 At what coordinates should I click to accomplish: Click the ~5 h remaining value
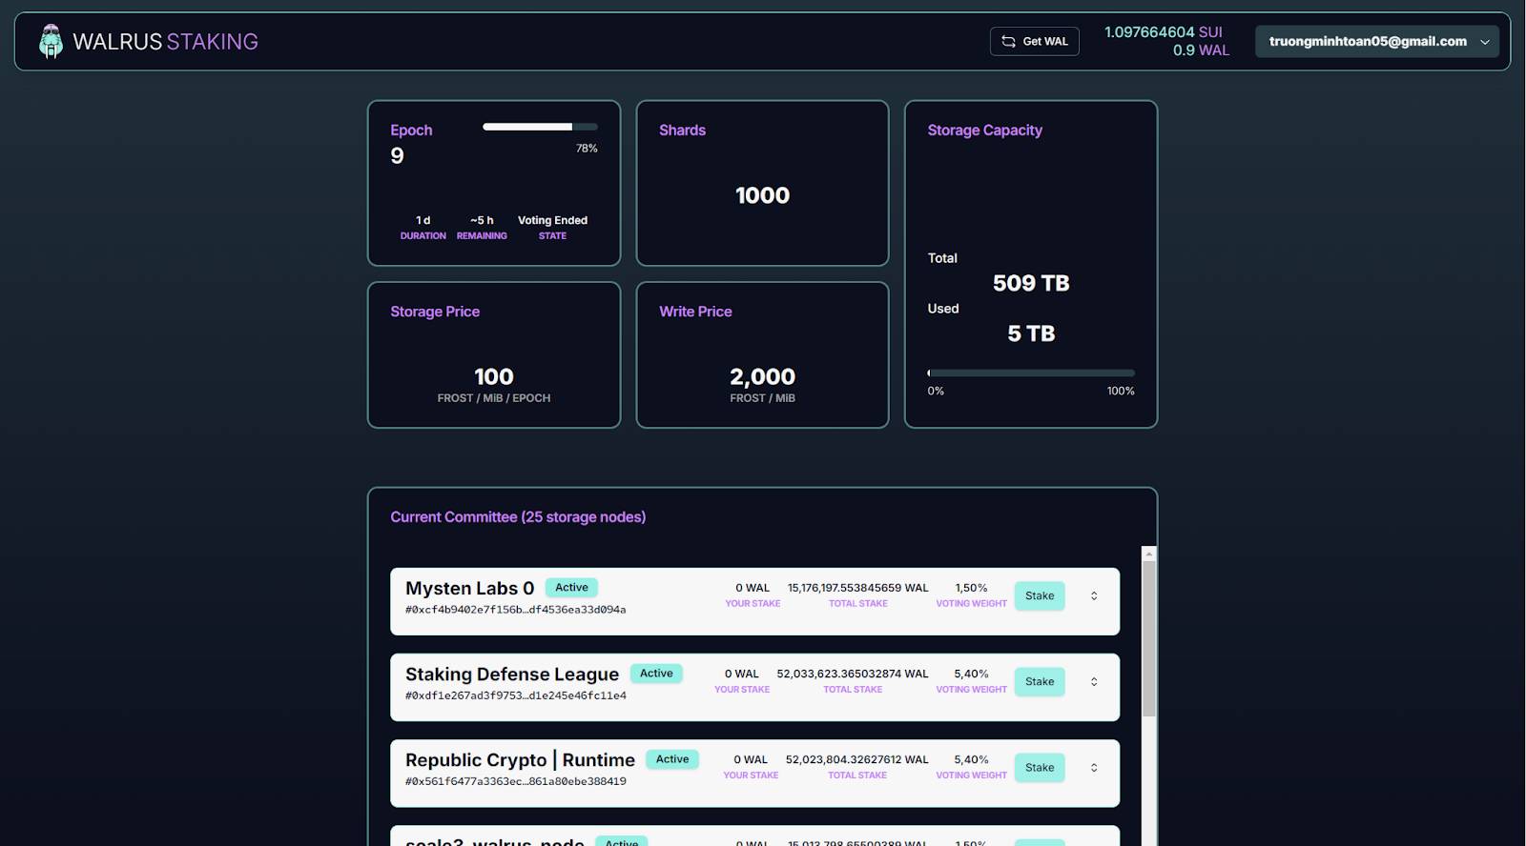tap(482, 220)
